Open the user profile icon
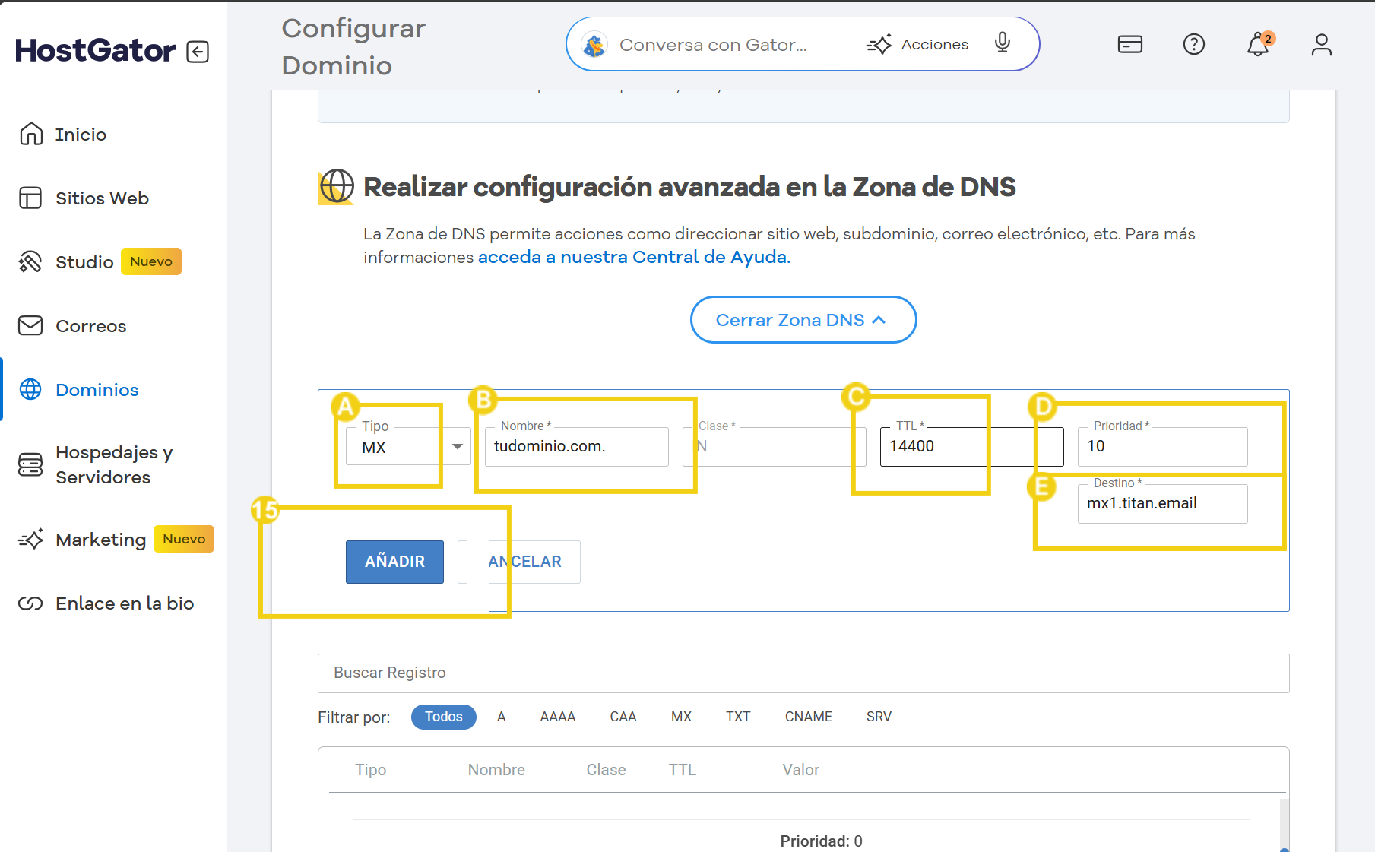This screenshot has height=852, width=1375. (1321, 45)
